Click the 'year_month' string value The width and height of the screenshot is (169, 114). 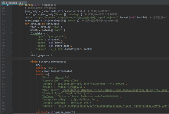(x=56, y=36)
